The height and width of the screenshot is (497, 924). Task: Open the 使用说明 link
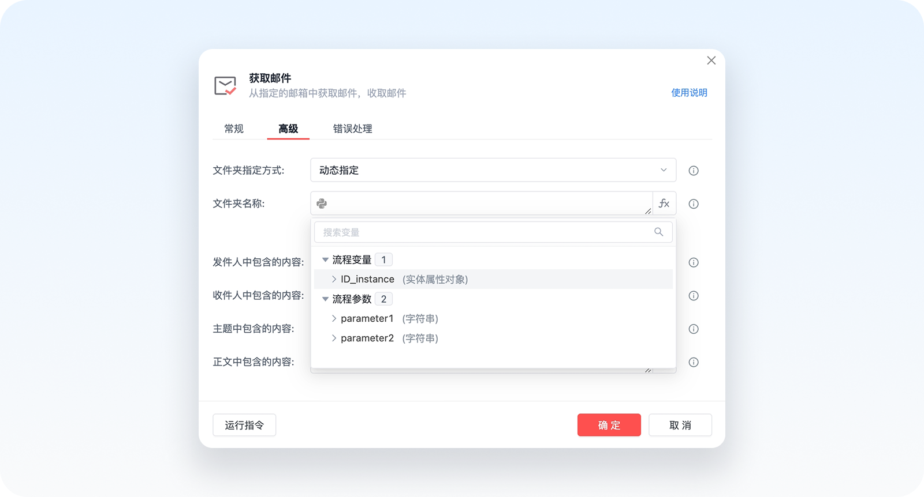coord(689,93)
